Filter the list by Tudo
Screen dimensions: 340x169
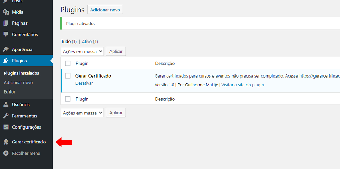point(66,41)
